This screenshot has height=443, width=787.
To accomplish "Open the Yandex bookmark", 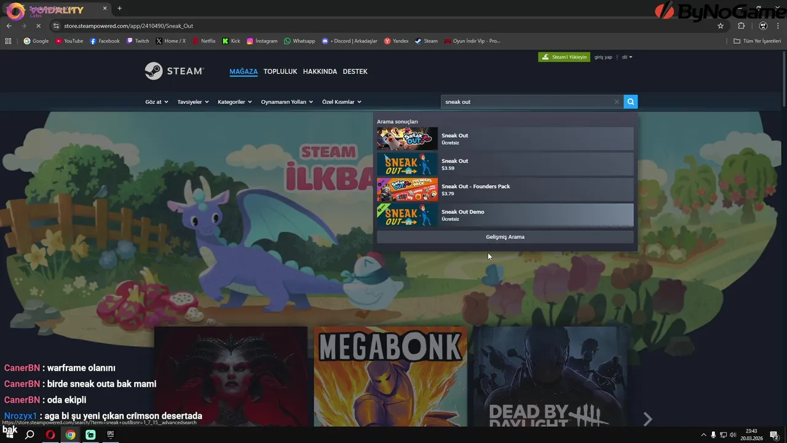I will [396, 41].
